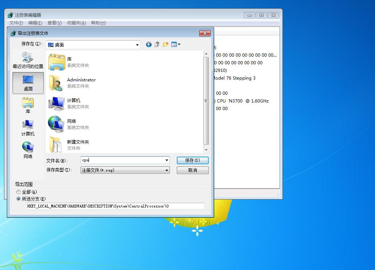
Task: Click the 保存 button
Action: pyautogui.click(x=192, y=160)
